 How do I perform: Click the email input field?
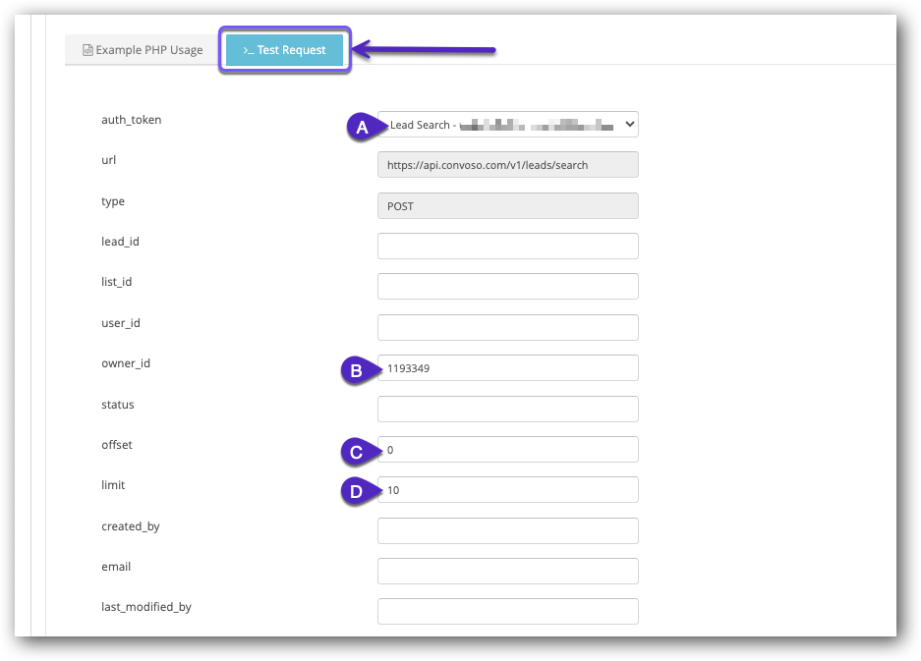tap(507, 570)
